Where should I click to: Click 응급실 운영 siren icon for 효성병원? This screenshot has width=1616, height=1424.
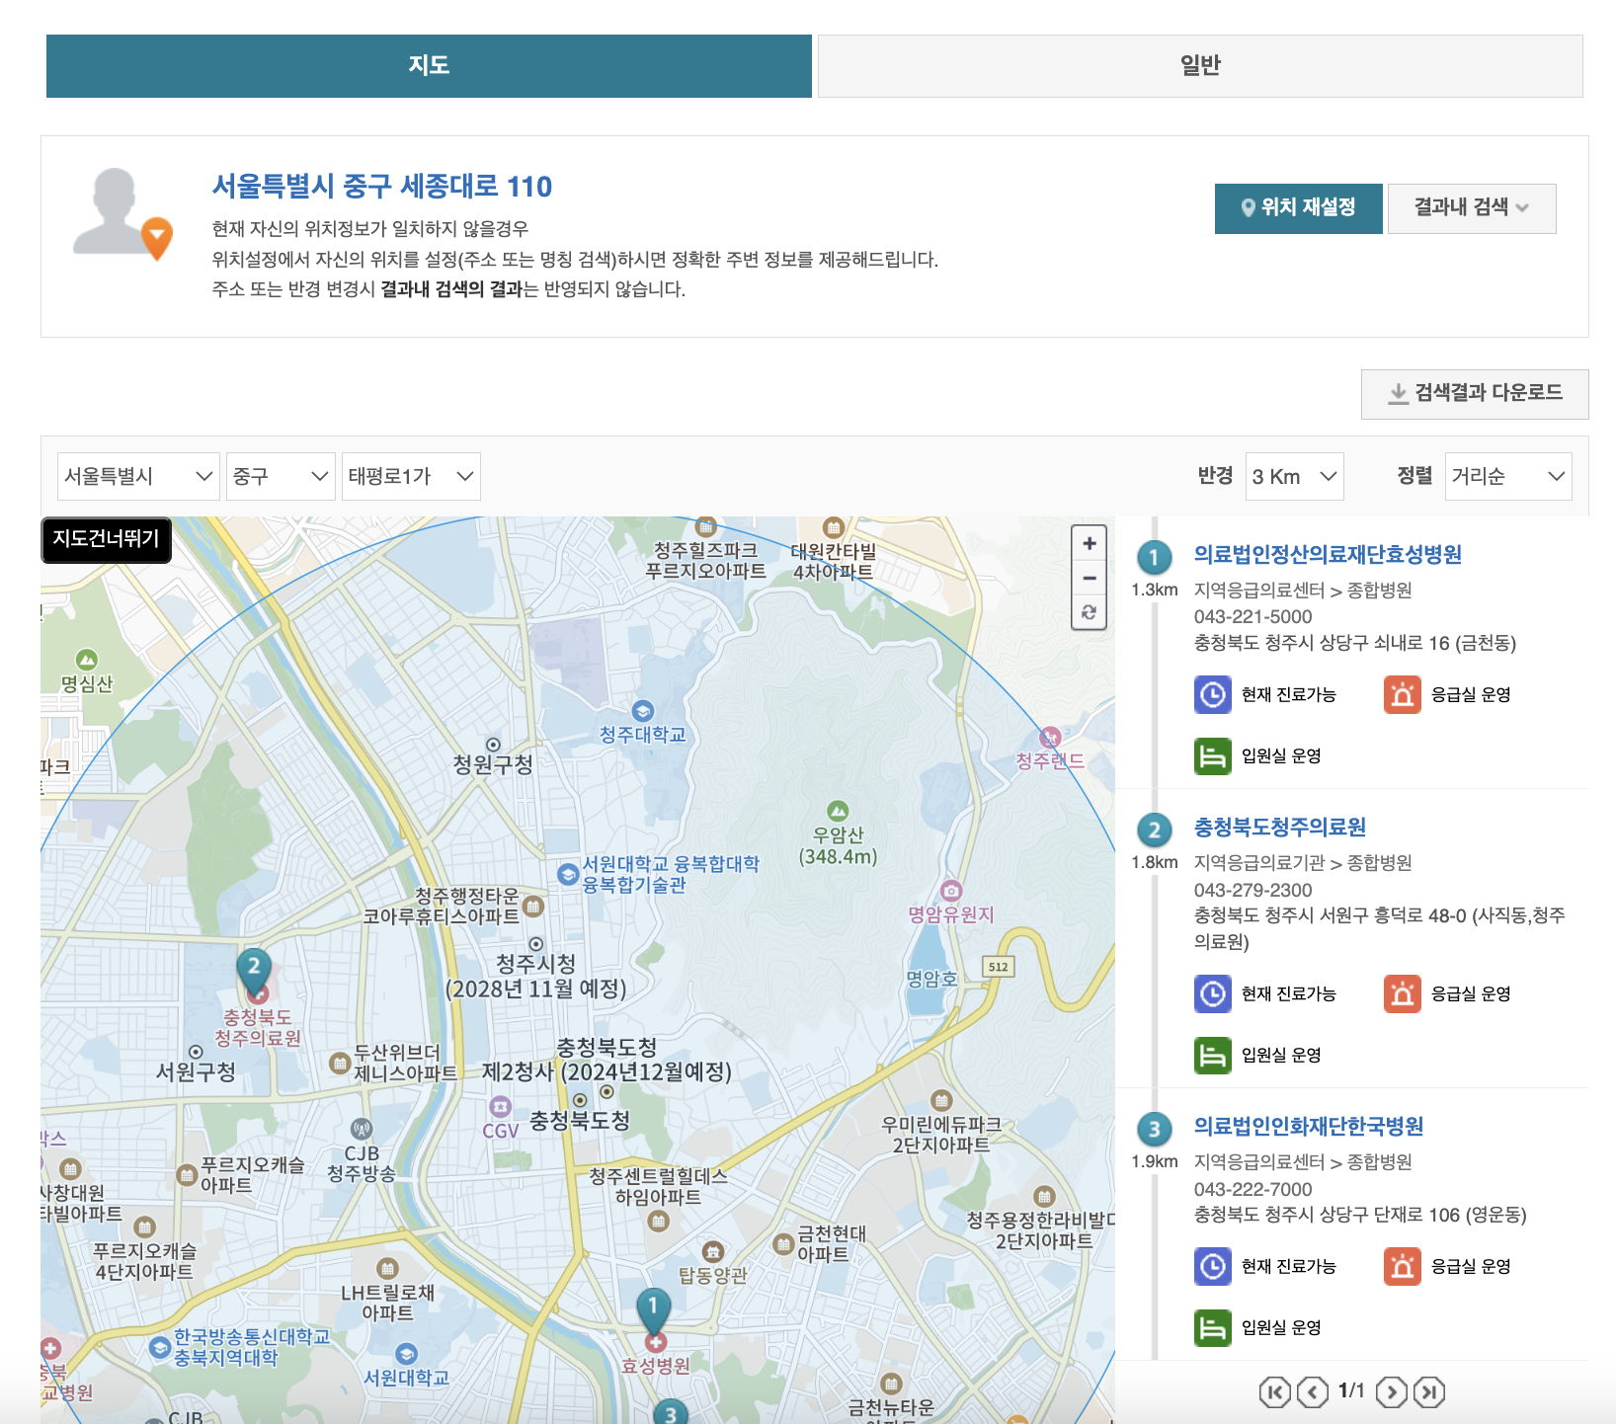coord(1403,695)
